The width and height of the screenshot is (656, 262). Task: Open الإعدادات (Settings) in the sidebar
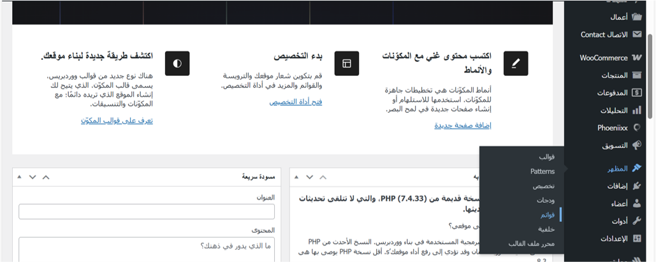(636, 238)
